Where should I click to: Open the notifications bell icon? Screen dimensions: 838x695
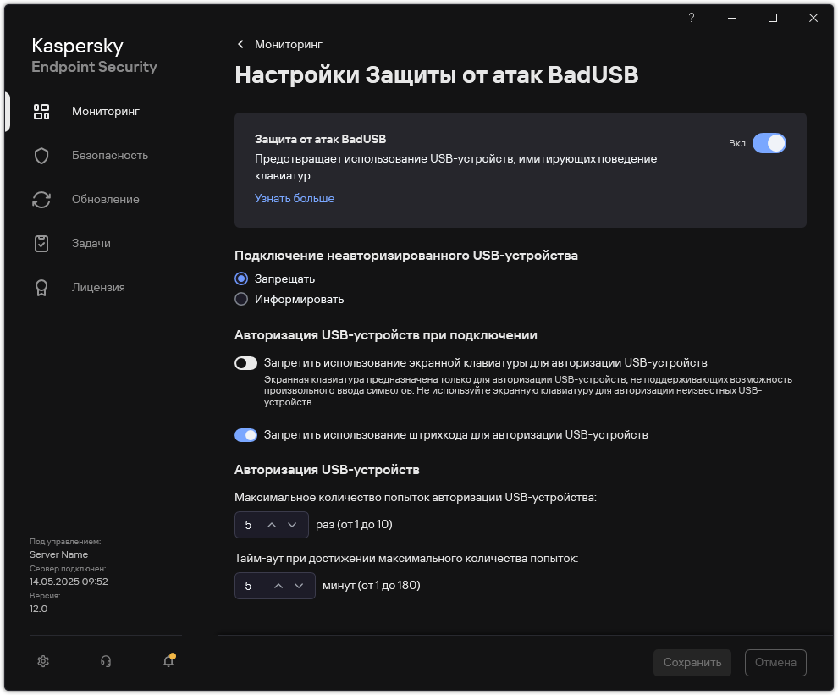(167, 660)
